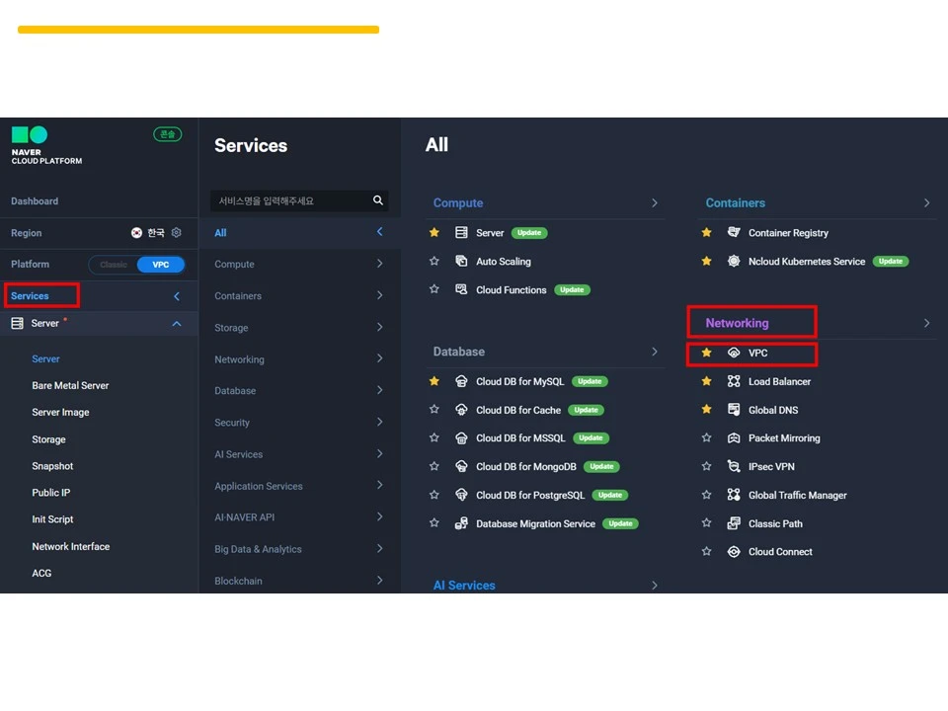This screenshot has width=948, height=711.
Task: Select Security in the Services category list
Action: click(299, 423)
